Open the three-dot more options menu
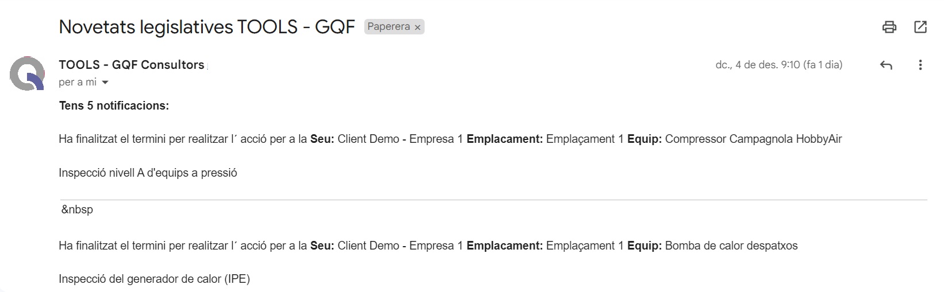This screenshot has width=944, height=292. click(920, 65)
